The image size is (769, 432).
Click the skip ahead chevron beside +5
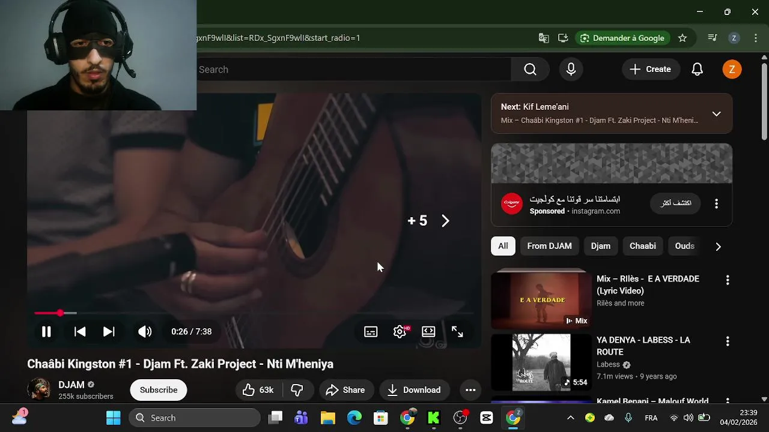[x=445, y=221]
